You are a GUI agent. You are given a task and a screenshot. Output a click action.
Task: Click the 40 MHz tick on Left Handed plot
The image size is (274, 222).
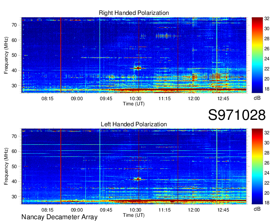[x=14, y=182]
